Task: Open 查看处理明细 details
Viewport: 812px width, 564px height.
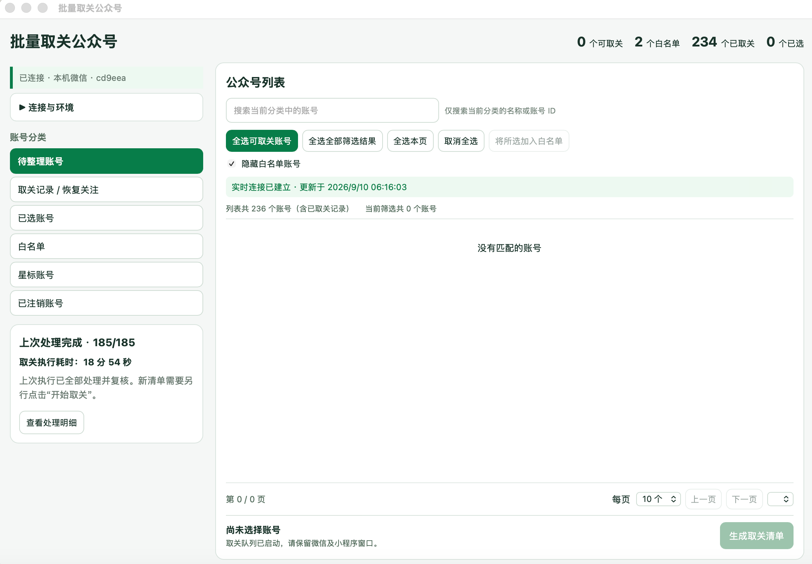Action: click(x=52, y=422)
